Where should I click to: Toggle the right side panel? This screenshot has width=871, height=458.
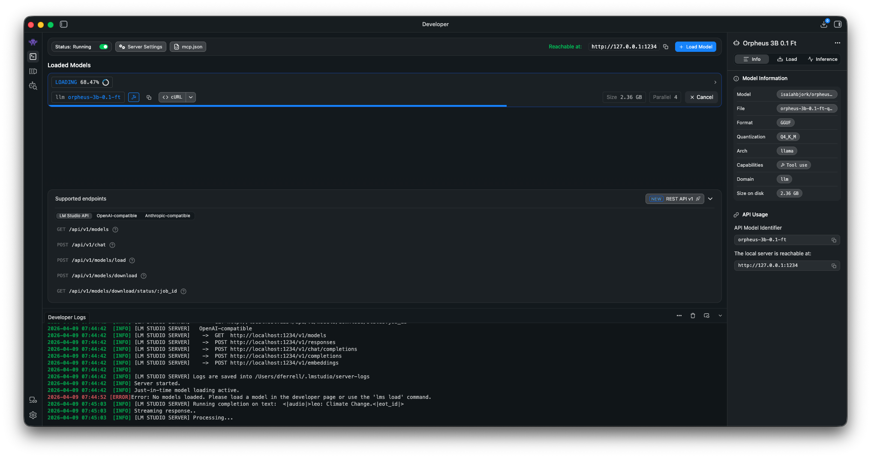[x=838, y=24]
